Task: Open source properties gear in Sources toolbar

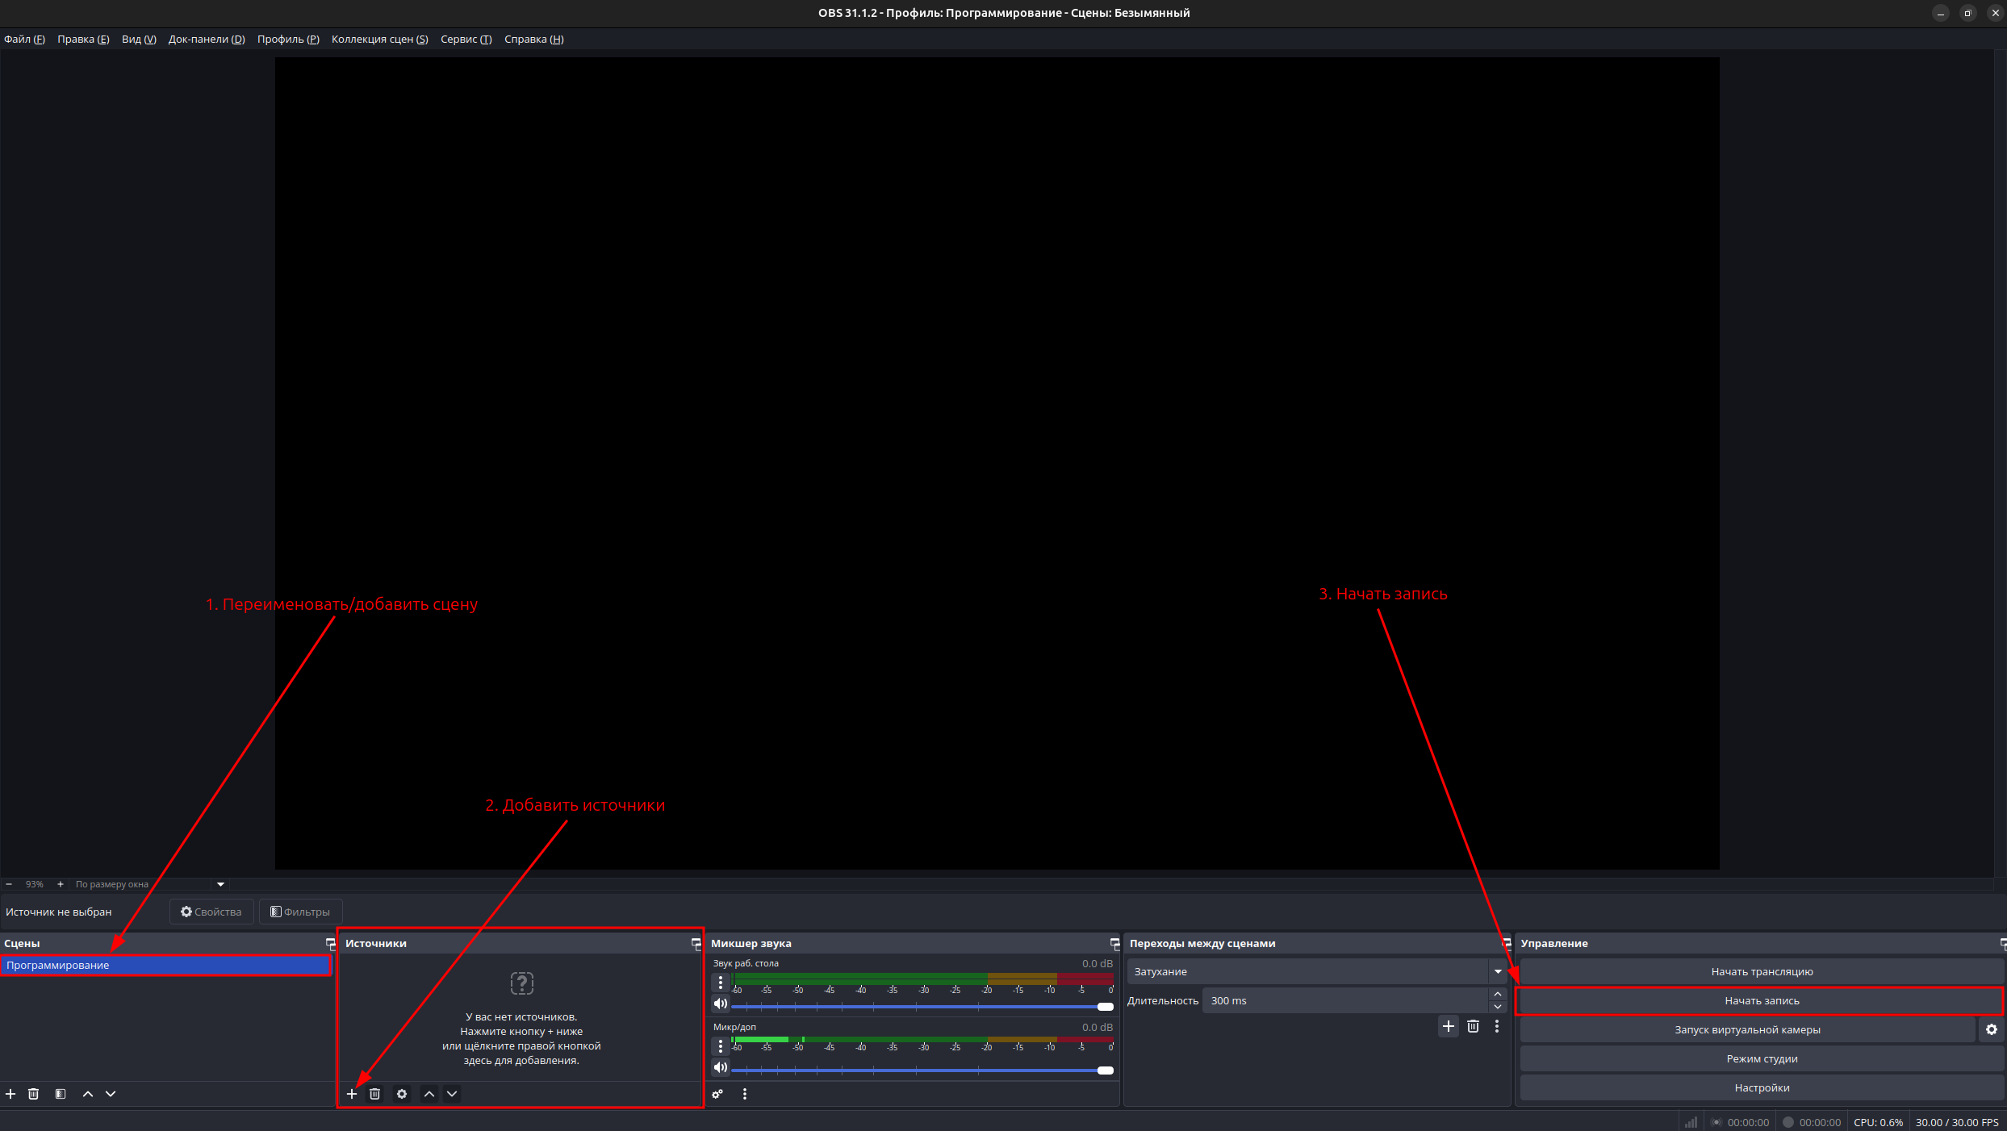Action: [402, 1094]
